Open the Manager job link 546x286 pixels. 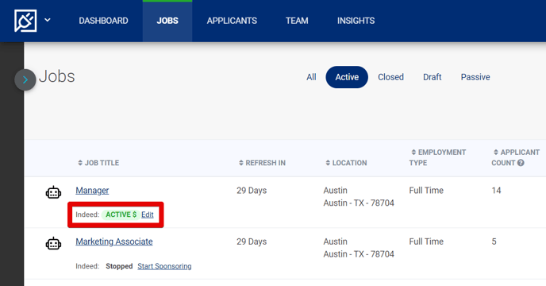pyautogui.click(x=92, y=191)
